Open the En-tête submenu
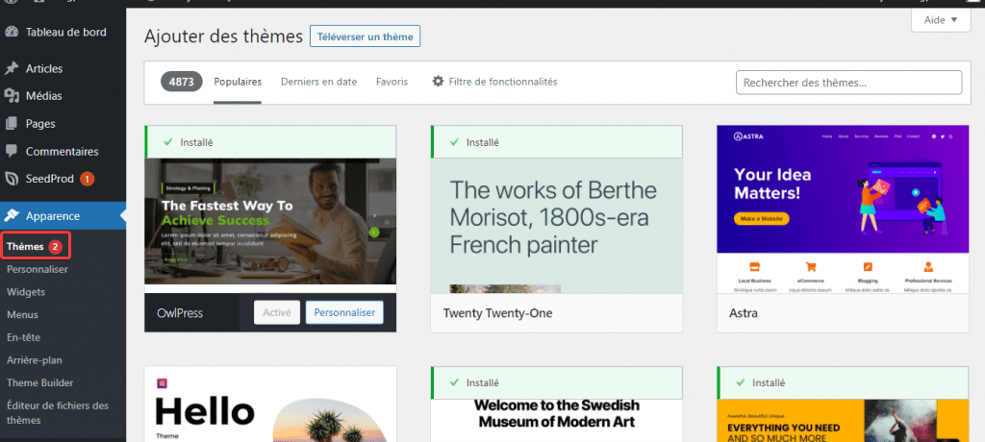Image resolution: width=985 pixels, height=442 pixels. click(x=23, y=337)
